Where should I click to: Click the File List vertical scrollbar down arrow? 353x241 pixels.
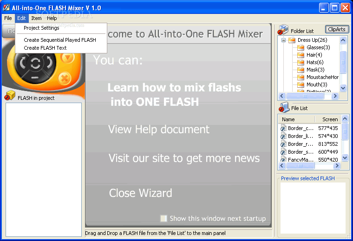[345, 157]
